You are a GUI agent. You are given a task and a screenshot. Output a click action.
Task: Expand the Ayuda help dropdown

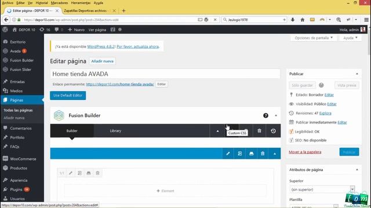[x=350, y=38]
